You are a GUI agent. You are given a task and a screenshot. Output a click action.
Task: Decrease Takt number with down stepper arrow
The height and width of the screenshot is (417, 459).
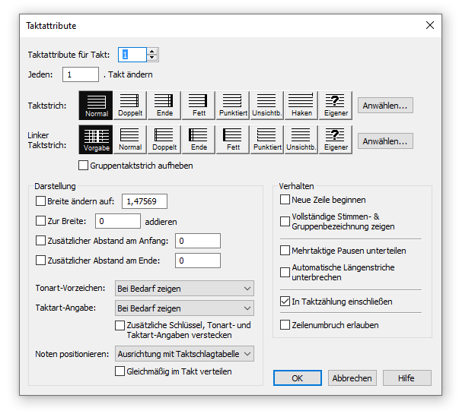coord(152,58)
